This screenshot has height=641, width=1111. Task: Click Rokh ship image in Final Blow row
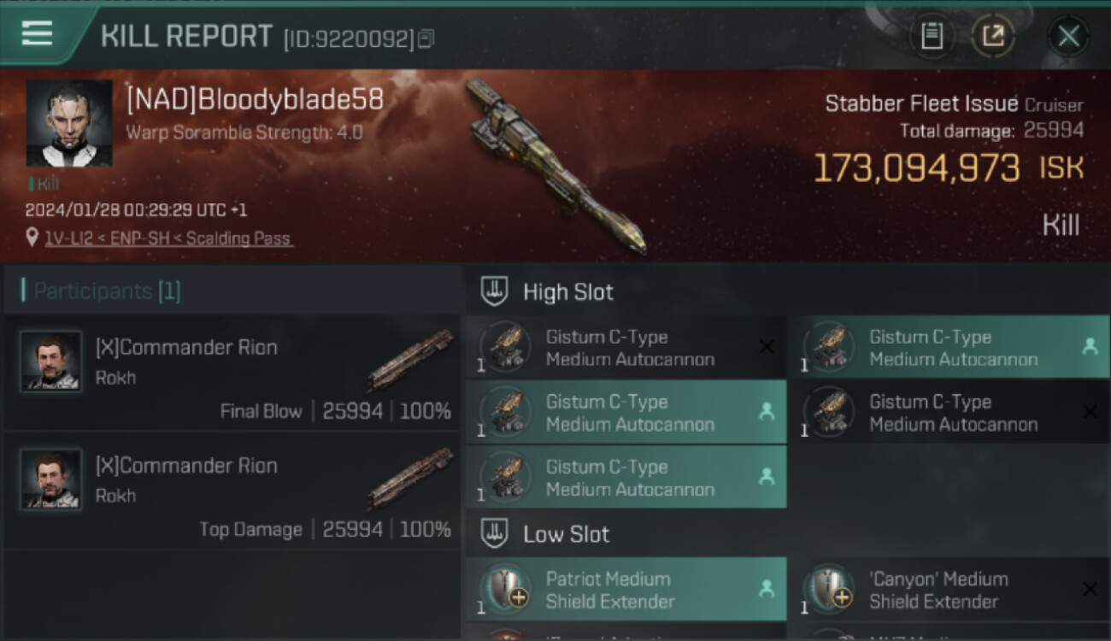pos(411,360)
